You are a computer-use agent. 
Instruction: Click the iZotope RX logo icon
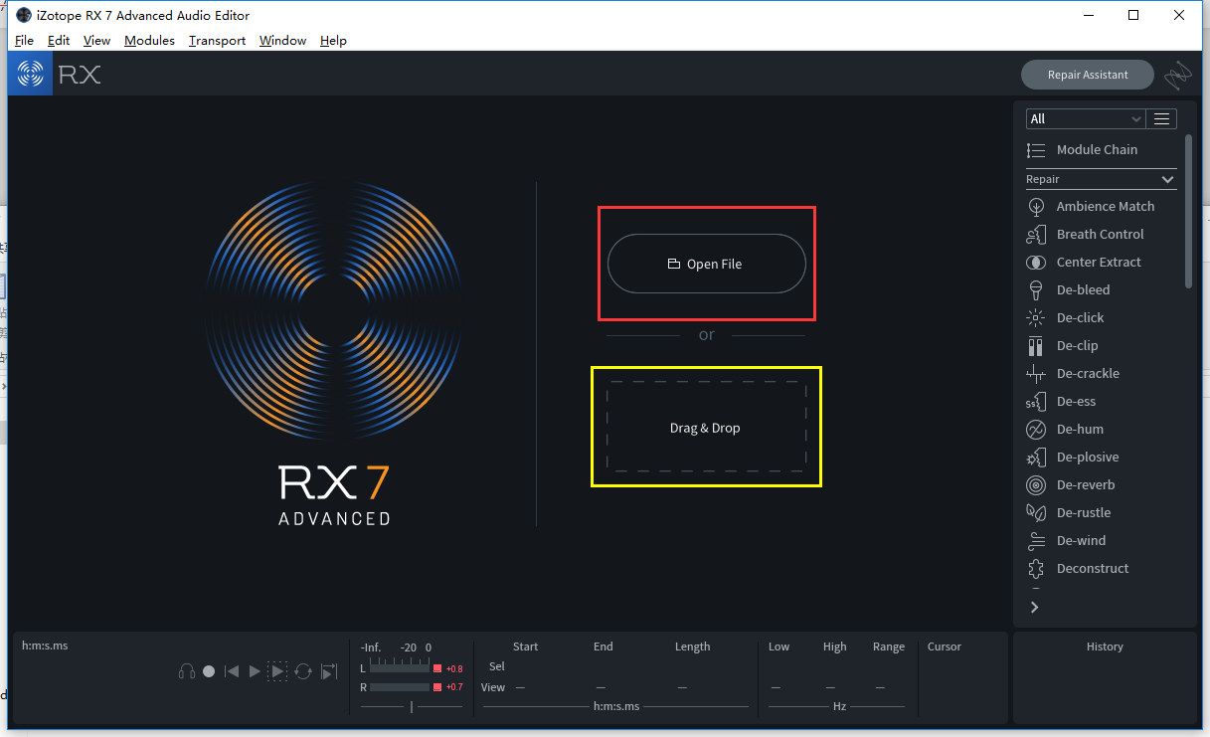[x=31, y=74]
